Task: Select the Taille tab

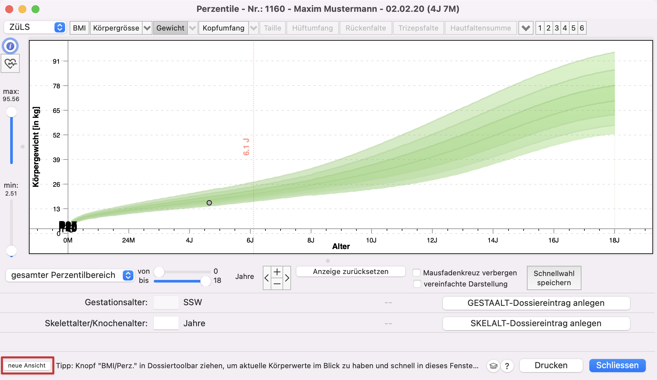Action: [x=273, y=28]
